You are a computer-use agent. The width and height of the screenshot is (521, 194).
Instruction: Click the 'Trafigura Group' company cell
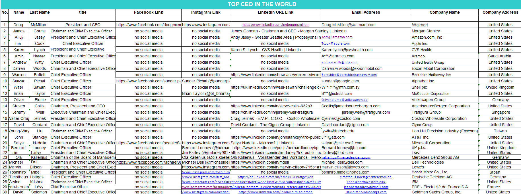(x=445, y=112)
